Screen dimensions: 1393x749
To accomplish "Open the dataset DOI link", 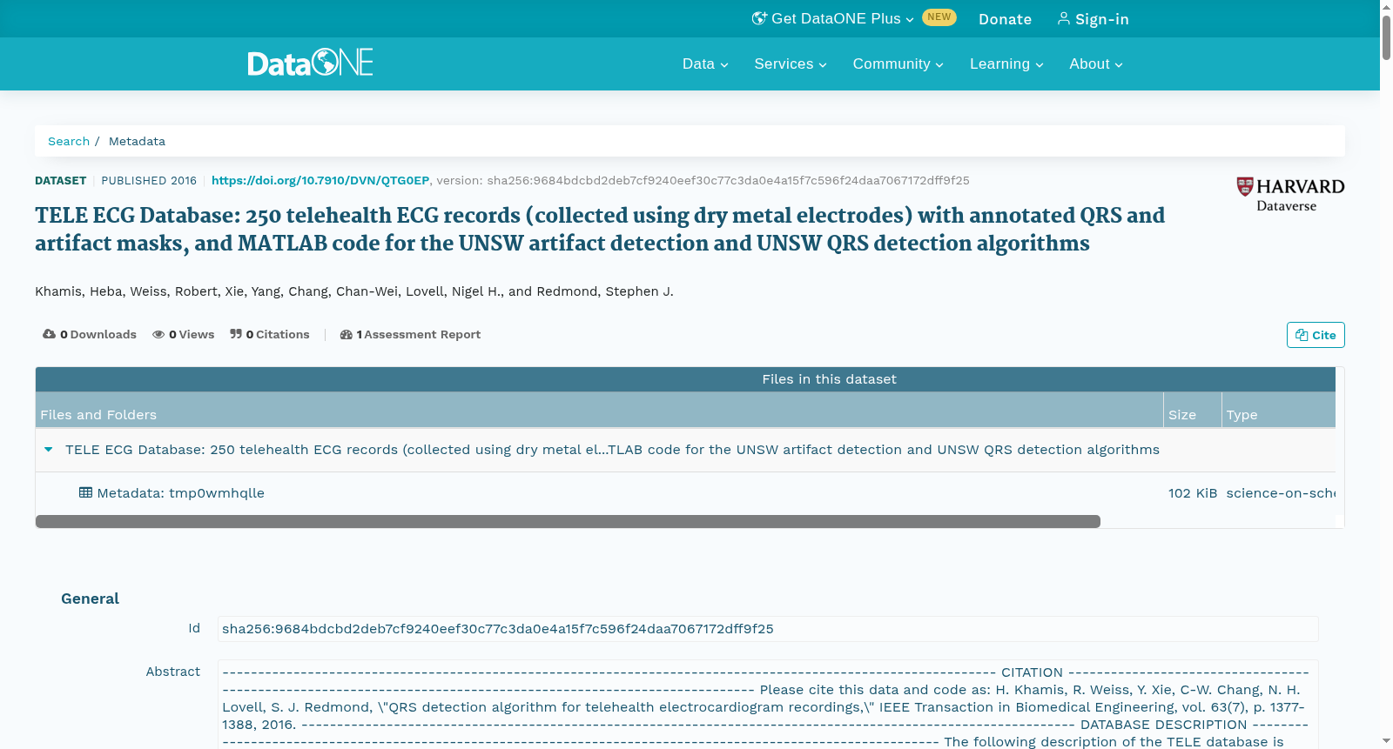I will tap(320, 180).
